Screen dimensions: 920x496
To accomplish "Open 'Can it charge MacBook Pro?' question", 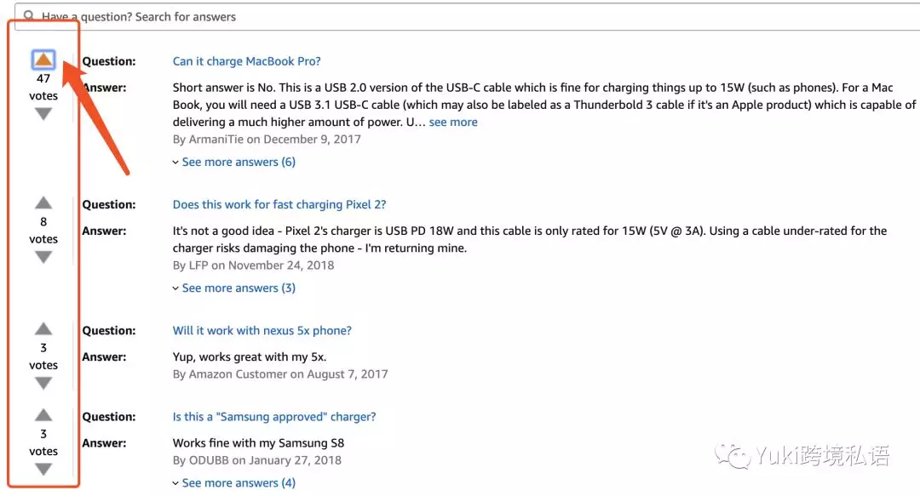I will [x=247, y=61].
